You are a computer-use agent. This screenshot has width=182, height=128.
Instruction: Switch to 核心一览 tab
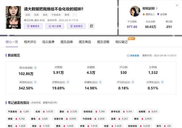pyautogui.click(x=12, y=42)
